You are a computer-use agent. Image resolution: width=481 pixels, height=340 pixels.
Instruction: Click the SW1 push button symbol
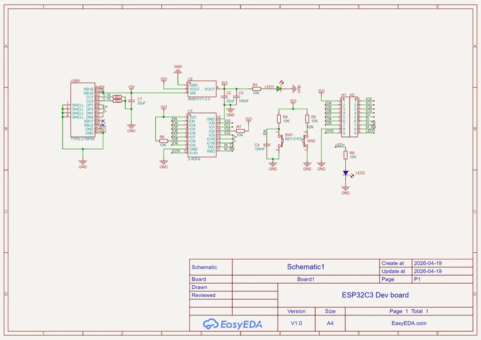pyautogui.click(x=280, y=141)
